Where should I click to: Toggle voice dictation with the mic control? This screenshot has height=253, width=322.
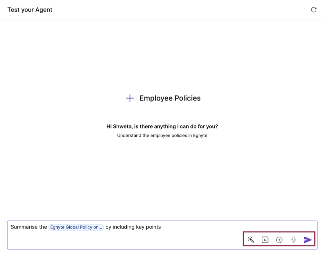pyautogui.click(x=293, y=239)
